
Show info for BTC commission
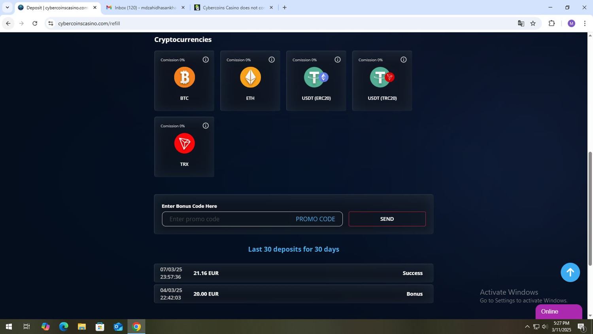(x=206, y=60)
